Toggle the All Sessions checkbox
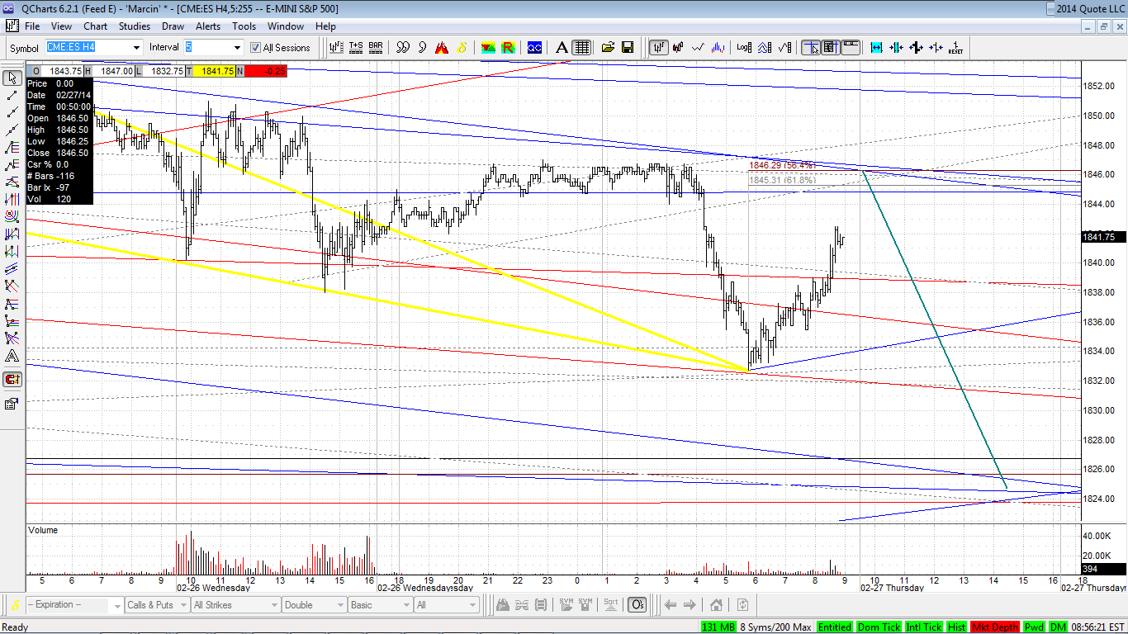 [255, 48]
